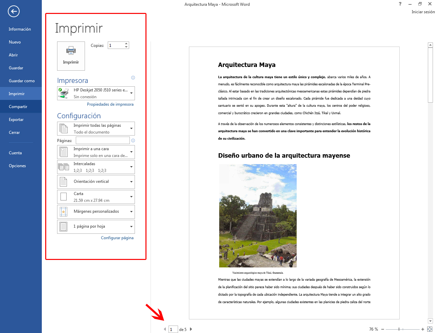The height and width of the screenshot is (333, 435).
Task: Click the info icon next to the Páginas field
Action: coord(133,140)
